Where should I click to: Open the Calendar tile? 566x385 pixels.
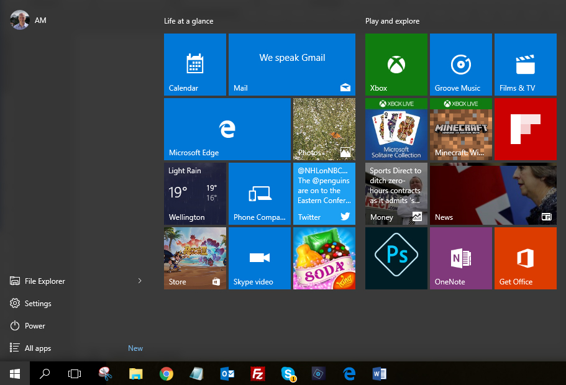[x=195, y=65]
